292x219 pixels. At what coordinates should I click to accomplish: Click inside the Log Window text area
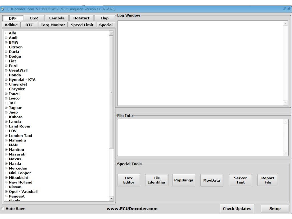pos(200,63)
